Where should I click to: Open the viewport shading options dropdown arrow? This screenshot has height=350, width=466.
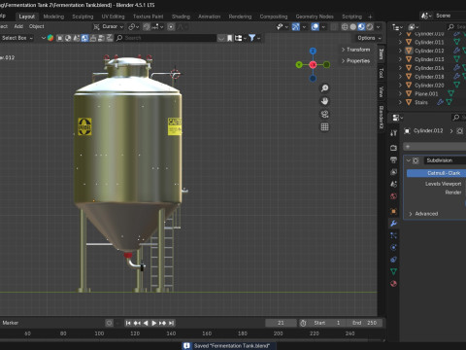click(x=378, y=27)
